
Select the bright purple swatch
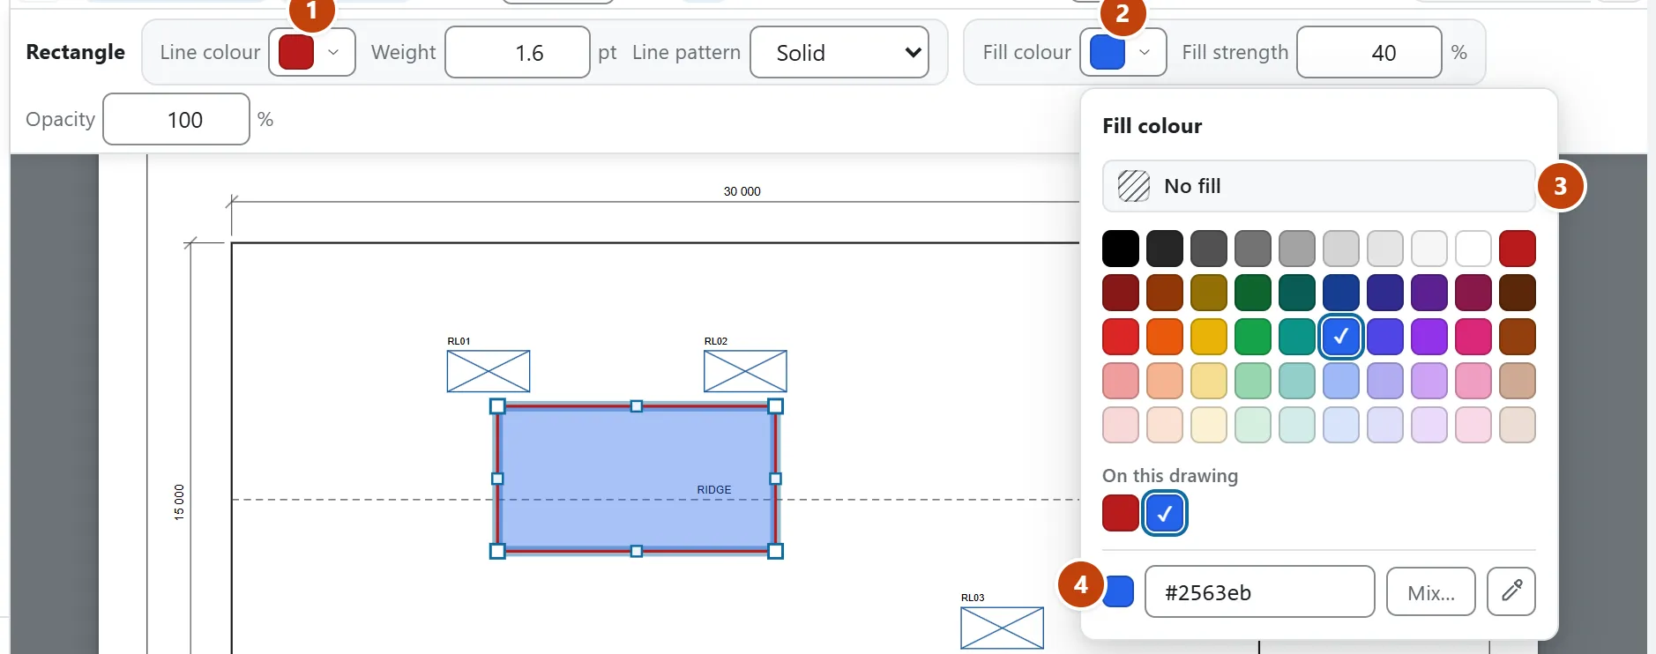point(1429,337)
